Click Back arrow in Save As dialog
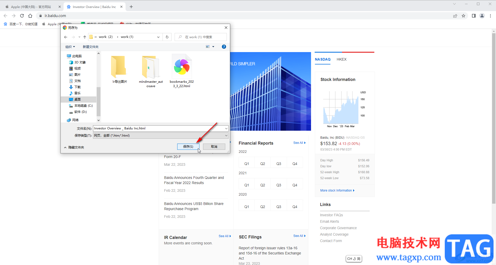The image size is (496, 265). [x=66, y=37]
